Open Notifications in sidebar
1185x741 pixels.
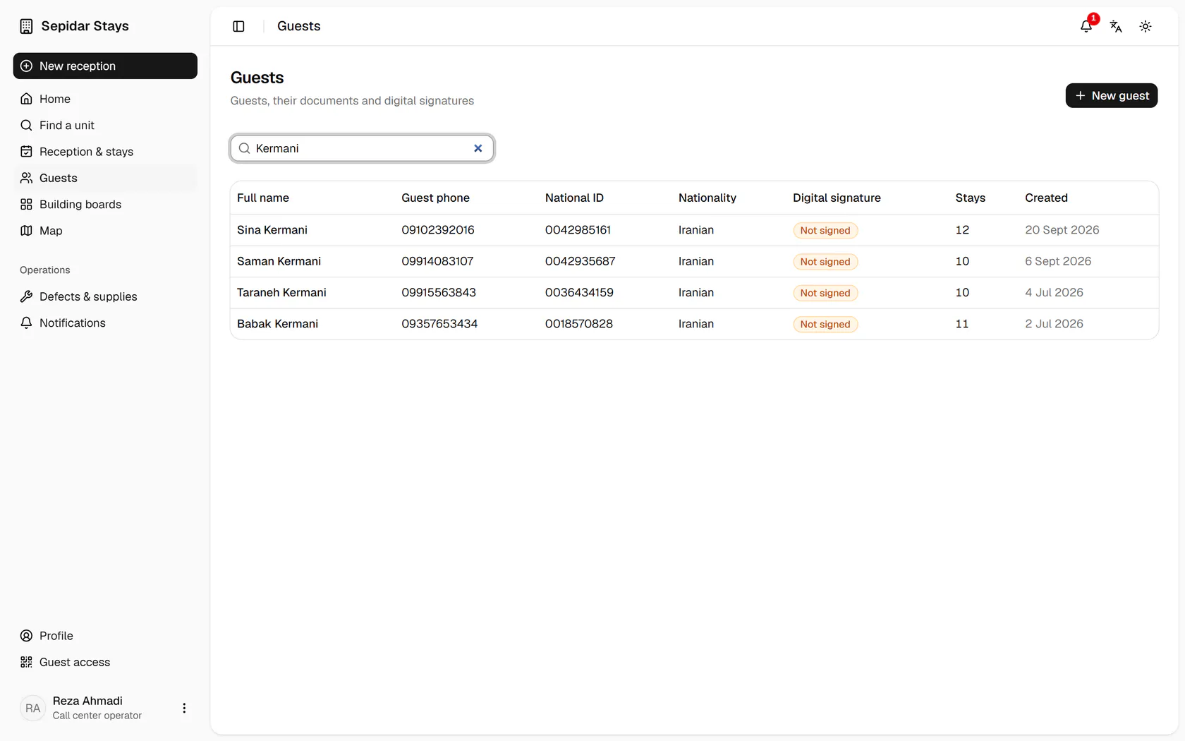105,323
